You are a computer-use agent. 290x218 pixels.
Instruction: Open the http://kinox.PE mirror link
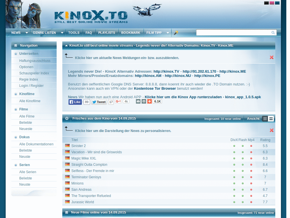[207, 76]
